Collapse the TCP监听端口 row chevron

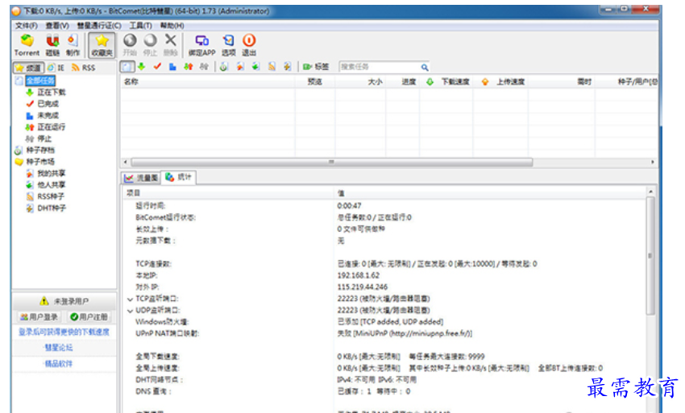[130, 299]
